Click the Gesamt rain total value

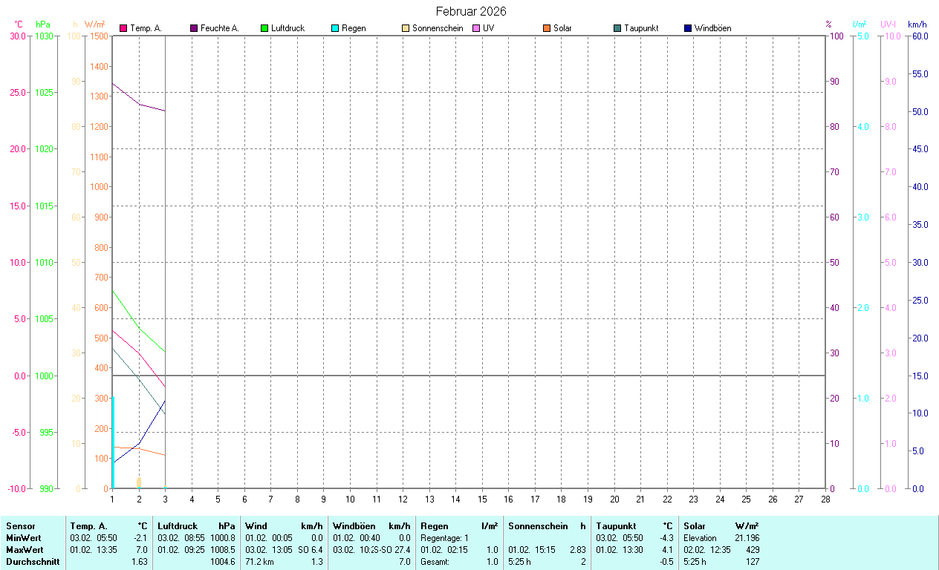[491, 562]
